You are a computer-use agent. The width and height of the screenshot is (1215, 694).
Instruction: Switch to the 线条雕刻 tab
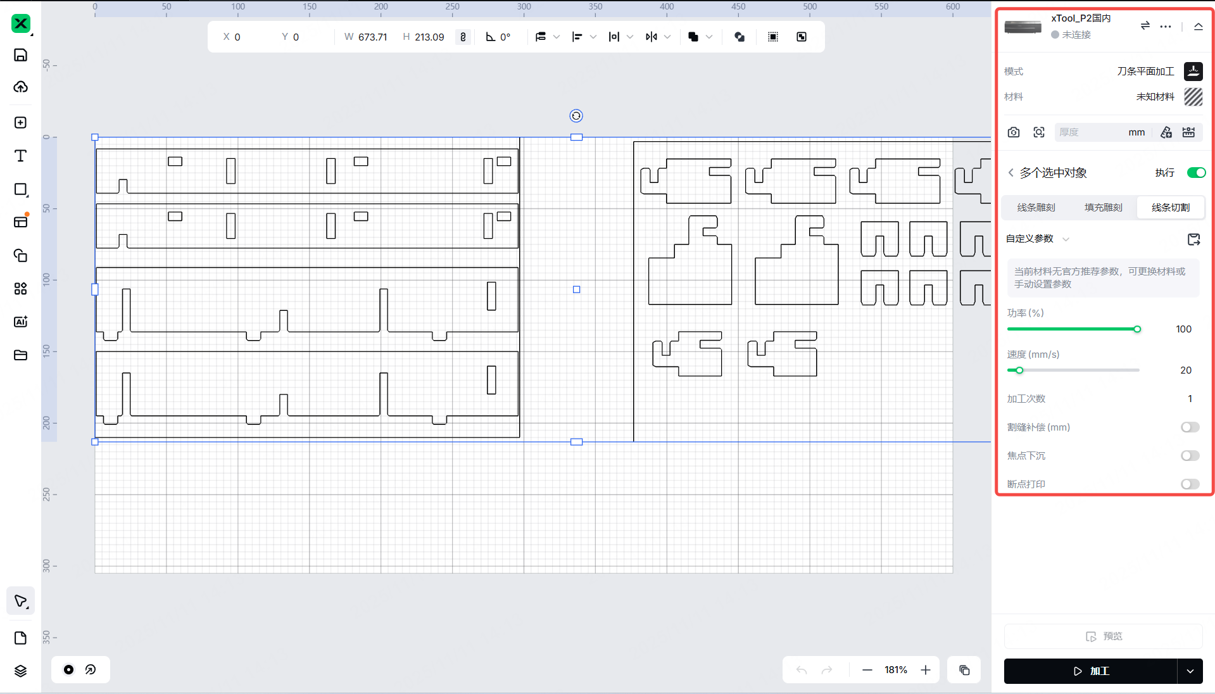[x=1036, y=208]
